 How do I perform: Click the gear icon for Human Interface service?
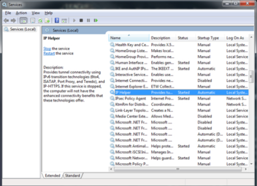pyautogui.click(x=112, y=63)
